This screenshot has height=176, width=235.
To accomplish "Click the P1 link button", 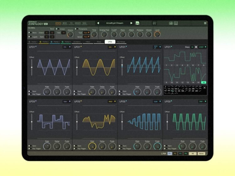I will pyautogui.click(x=170, y=153).
